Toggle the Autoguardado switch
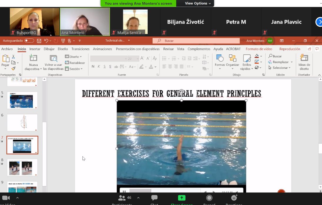 29,41
